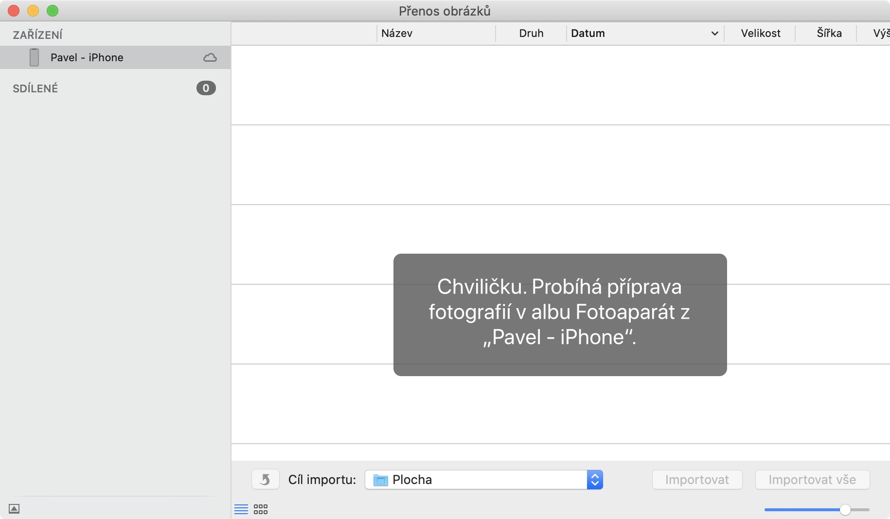Screen dimensions: 890x519
Task: Minimize the Přenos obrázků window
Action: coord(33,11)
